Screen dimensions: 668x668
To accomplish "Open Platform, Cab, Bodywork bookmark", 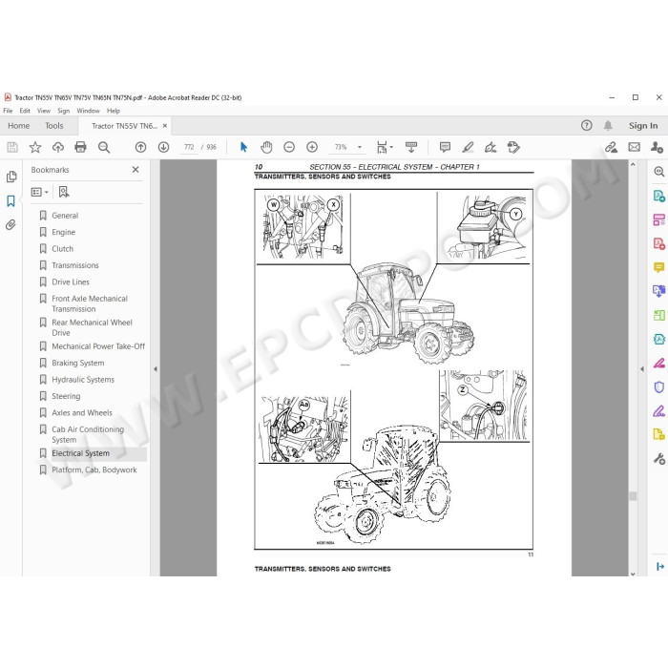I will (x=94, y=470).
